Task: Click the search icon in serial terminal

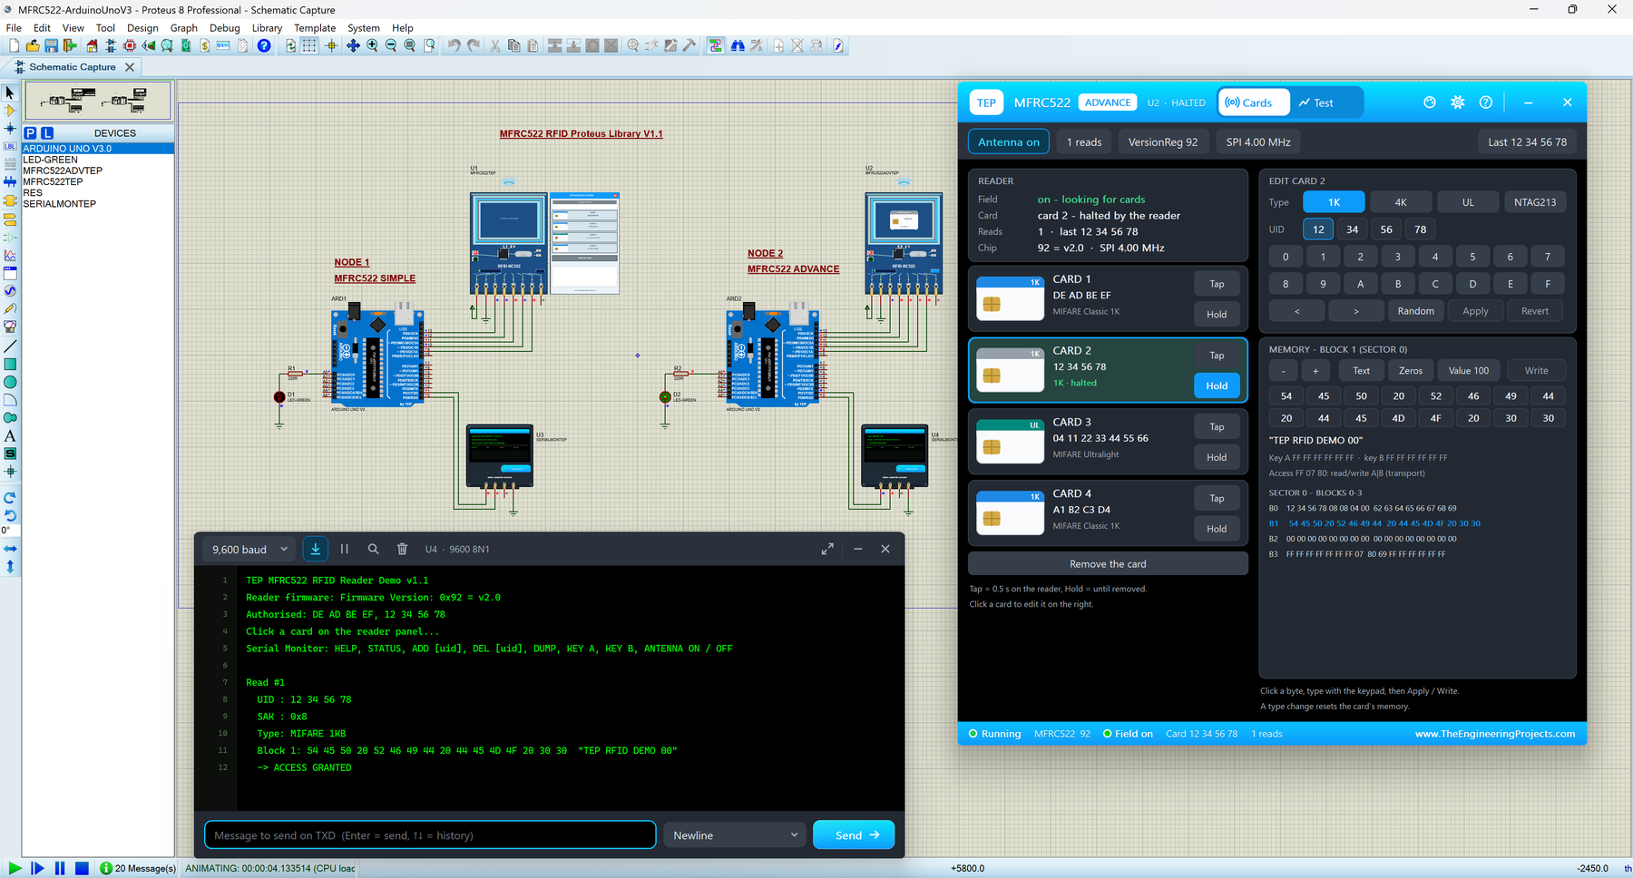Action: pyautogui.click(x=373, y=549)
